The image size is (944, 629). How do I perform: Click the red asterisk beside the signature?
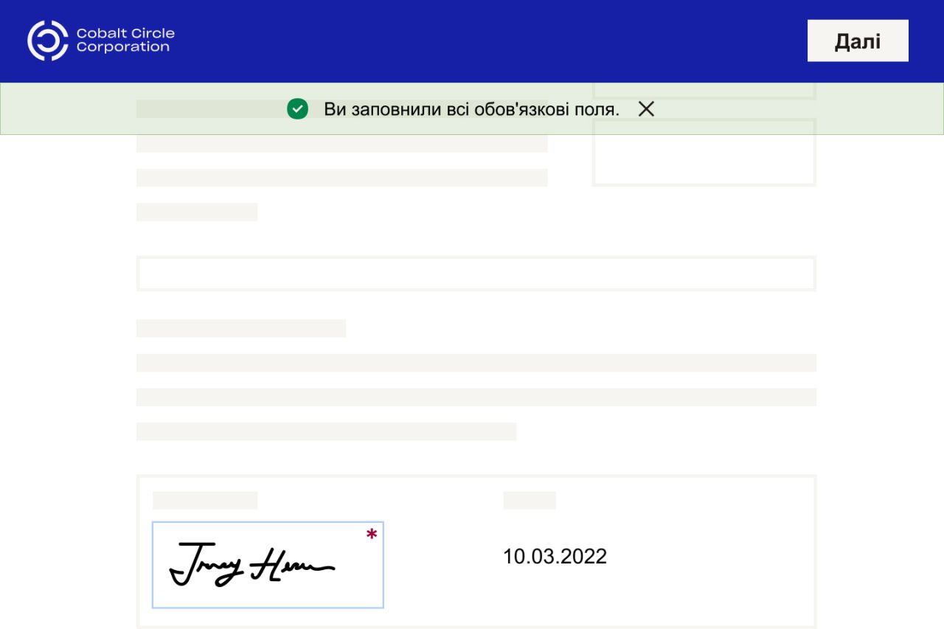tap(371, 535)
